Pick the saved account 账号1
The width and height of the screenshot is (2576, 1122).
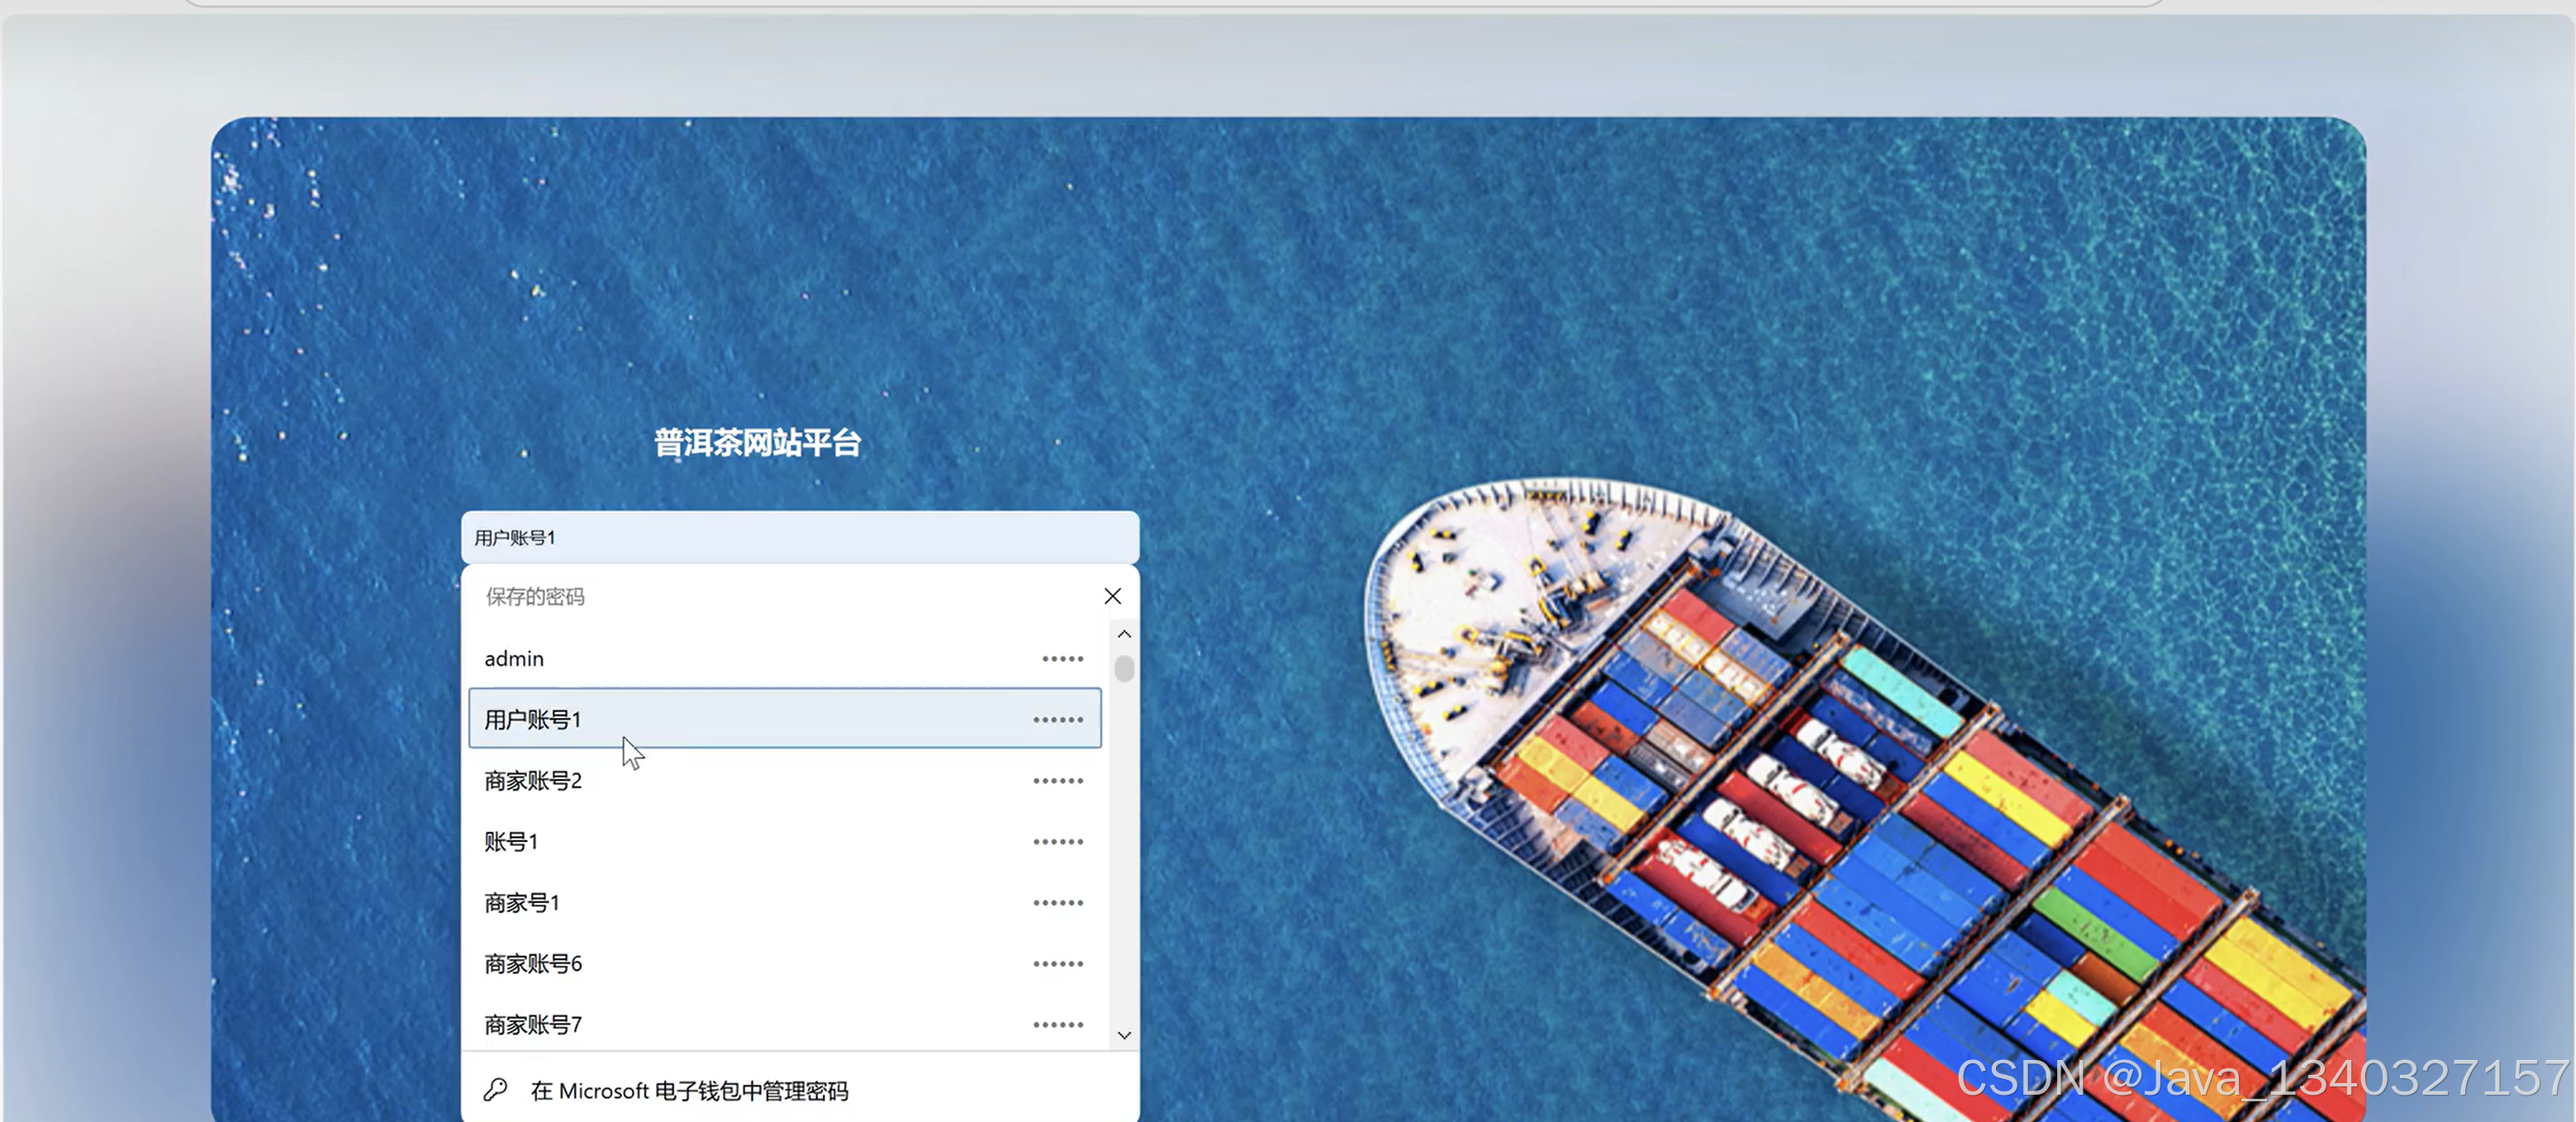pos(785,841)
